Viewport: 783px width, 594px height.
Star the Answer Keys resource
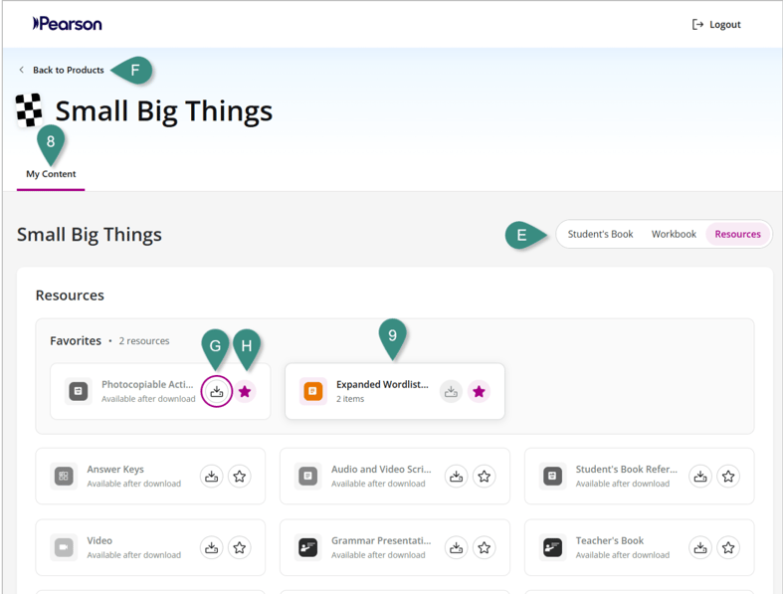tap(240, 477)
